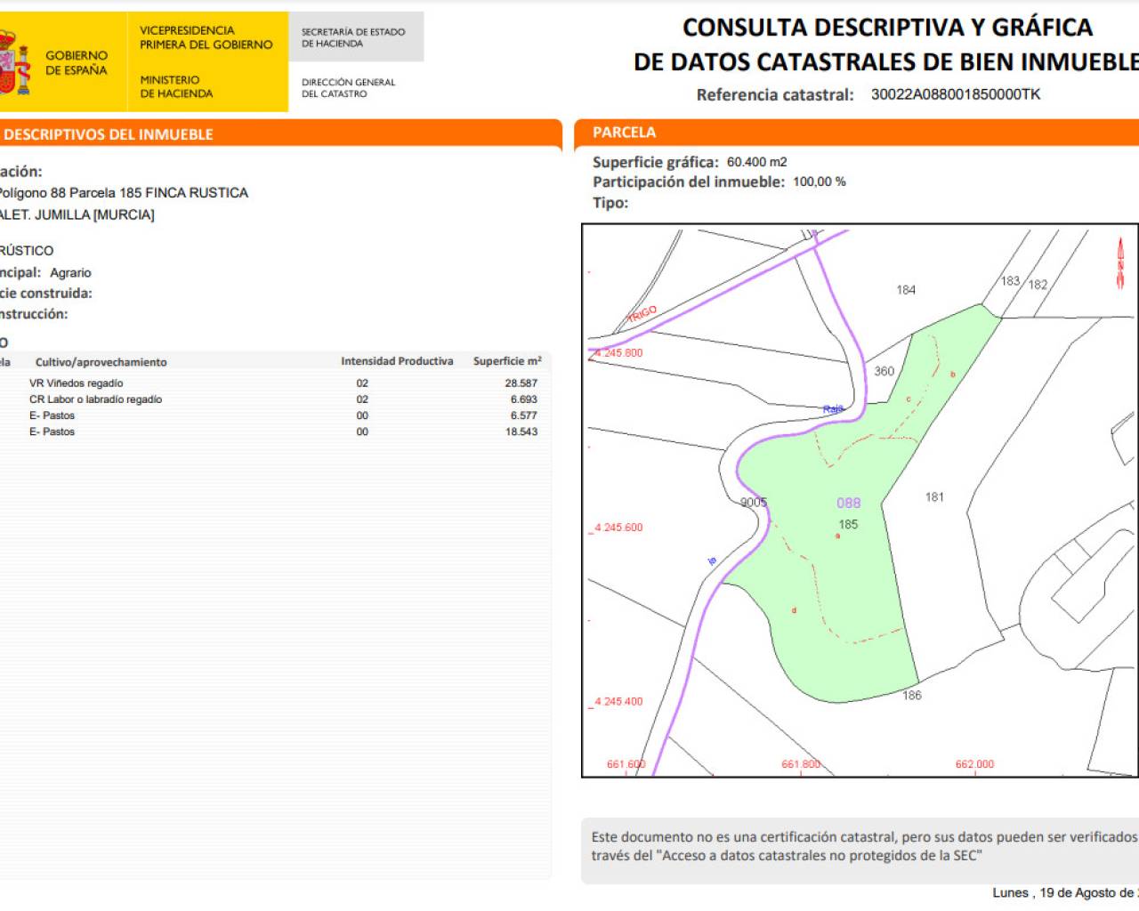Select the catastral reference number 30022A088001850000TK
This screenshot has width=1139, height=911.
pos(955,94)
